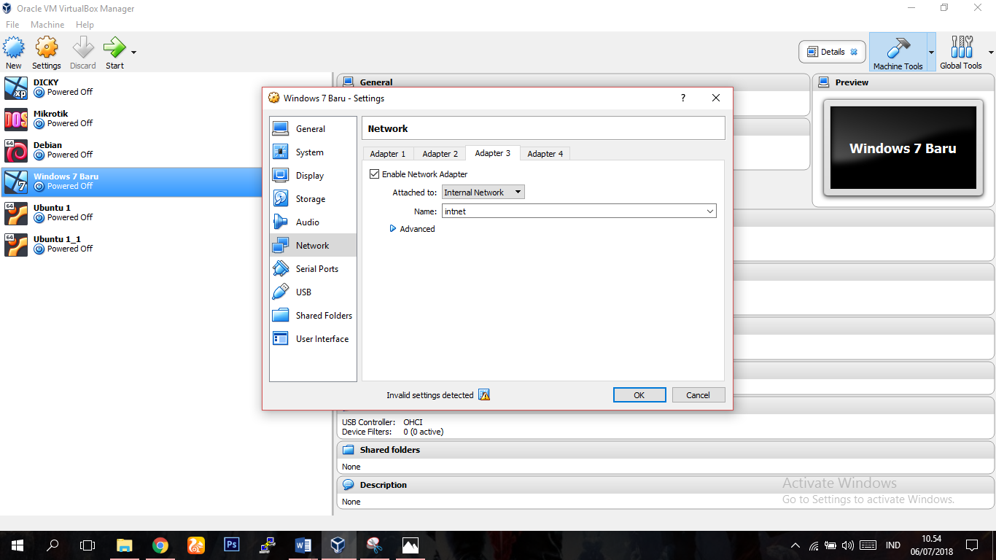Viewport: 996px width, 560px height.
Task: Switch to the Adapter 1 tab
Action: point(387,153)
